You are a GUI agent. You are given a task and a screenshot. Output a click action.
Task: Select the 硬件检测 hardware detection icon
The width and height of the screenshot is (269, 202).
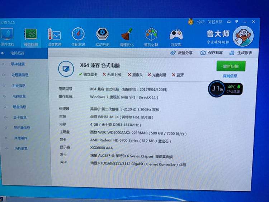31,37
